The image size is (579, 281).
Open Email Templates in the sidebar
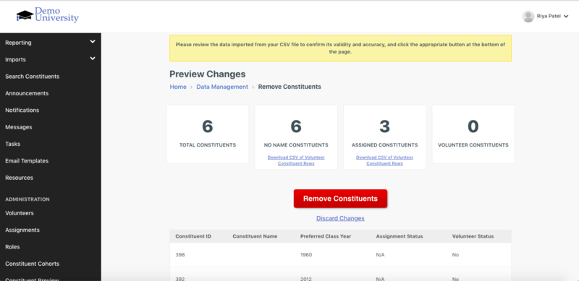click(x=27, y=161)
